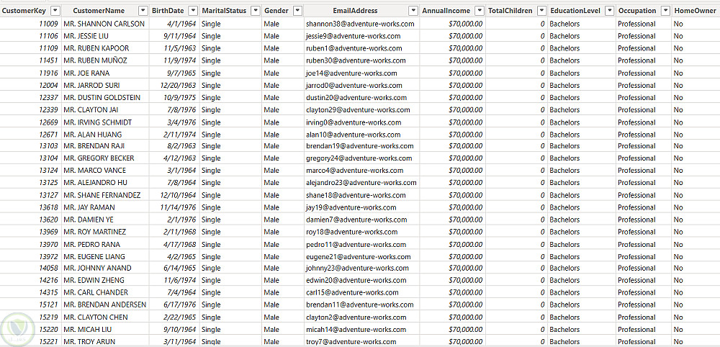720x347 pixels.
Task: Click customer key 11451
Action: pos(49,60)
